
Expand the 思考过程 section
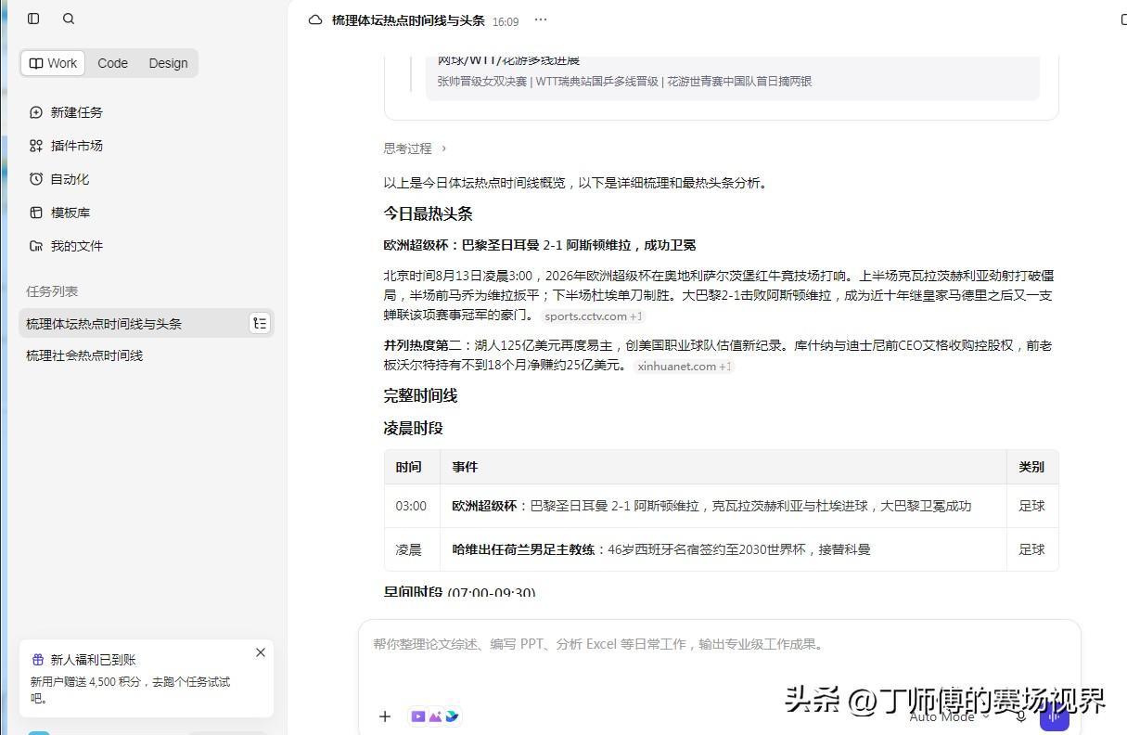click(416, 148)
